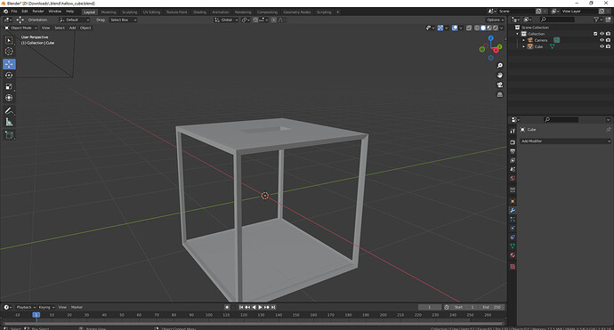
Task: Click the pan view hand icon
Action: point(500,75)
